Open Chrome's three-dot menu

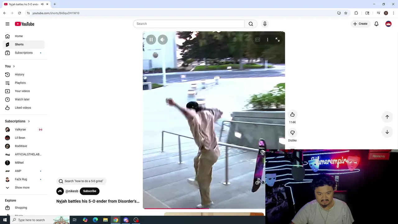tap(393, 13)
